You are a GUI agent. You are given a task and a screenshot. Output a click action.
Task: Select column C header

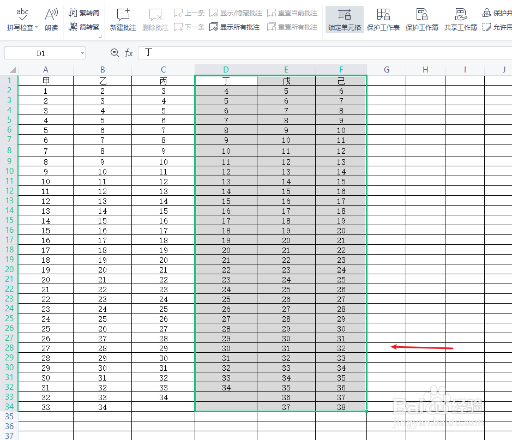pos(163,70)
